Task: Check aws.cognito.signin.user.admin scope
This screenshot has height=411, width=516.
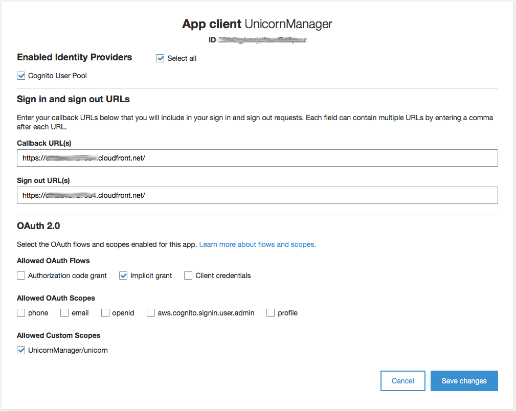Action: coord(151,313)
